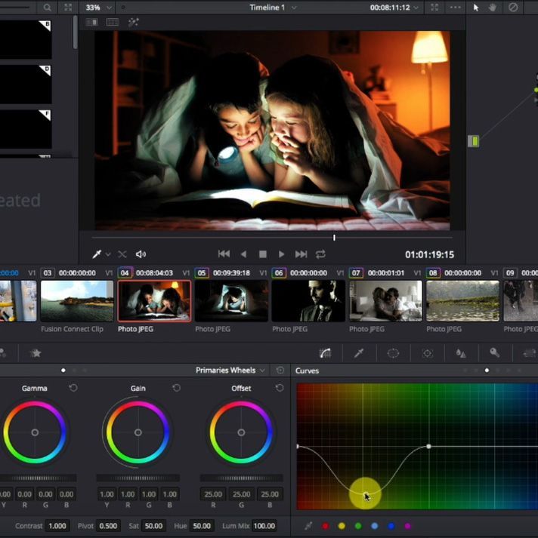Select the Qualifier eyedropper palette

[360, 352]
